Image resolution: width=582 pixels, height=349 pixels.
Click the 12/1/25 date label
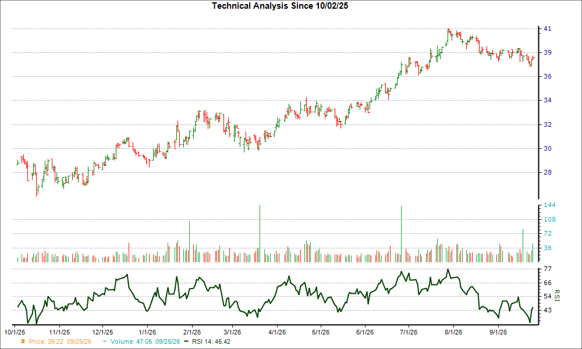pos(102,332)
